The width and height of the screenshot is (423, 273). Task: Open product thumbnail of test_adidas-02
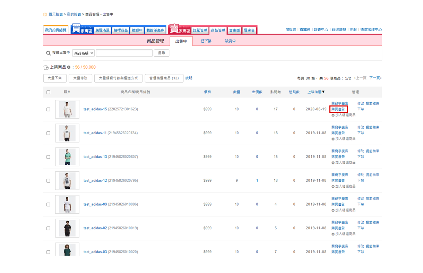point(67,228)
